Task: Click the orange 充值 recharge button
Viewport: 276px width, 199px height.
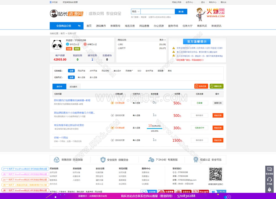Action: 69,49
